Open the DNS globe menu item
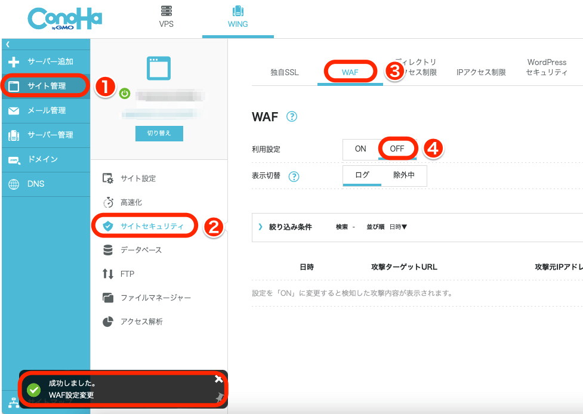The image size is (583, 414). point(35,184)
